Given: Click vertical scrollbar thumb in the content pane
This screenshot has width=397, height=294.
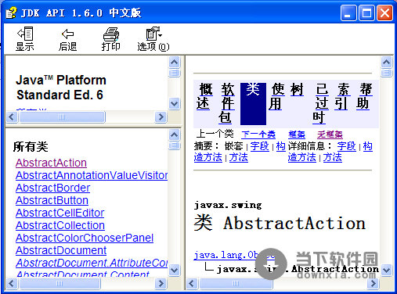Looking at the screenshot, I should pos(386,73).
